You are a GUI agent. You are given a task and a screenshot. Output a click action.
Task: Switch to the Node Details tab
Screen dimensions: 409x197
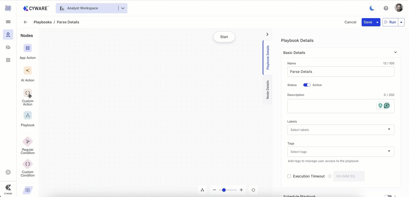268,89
